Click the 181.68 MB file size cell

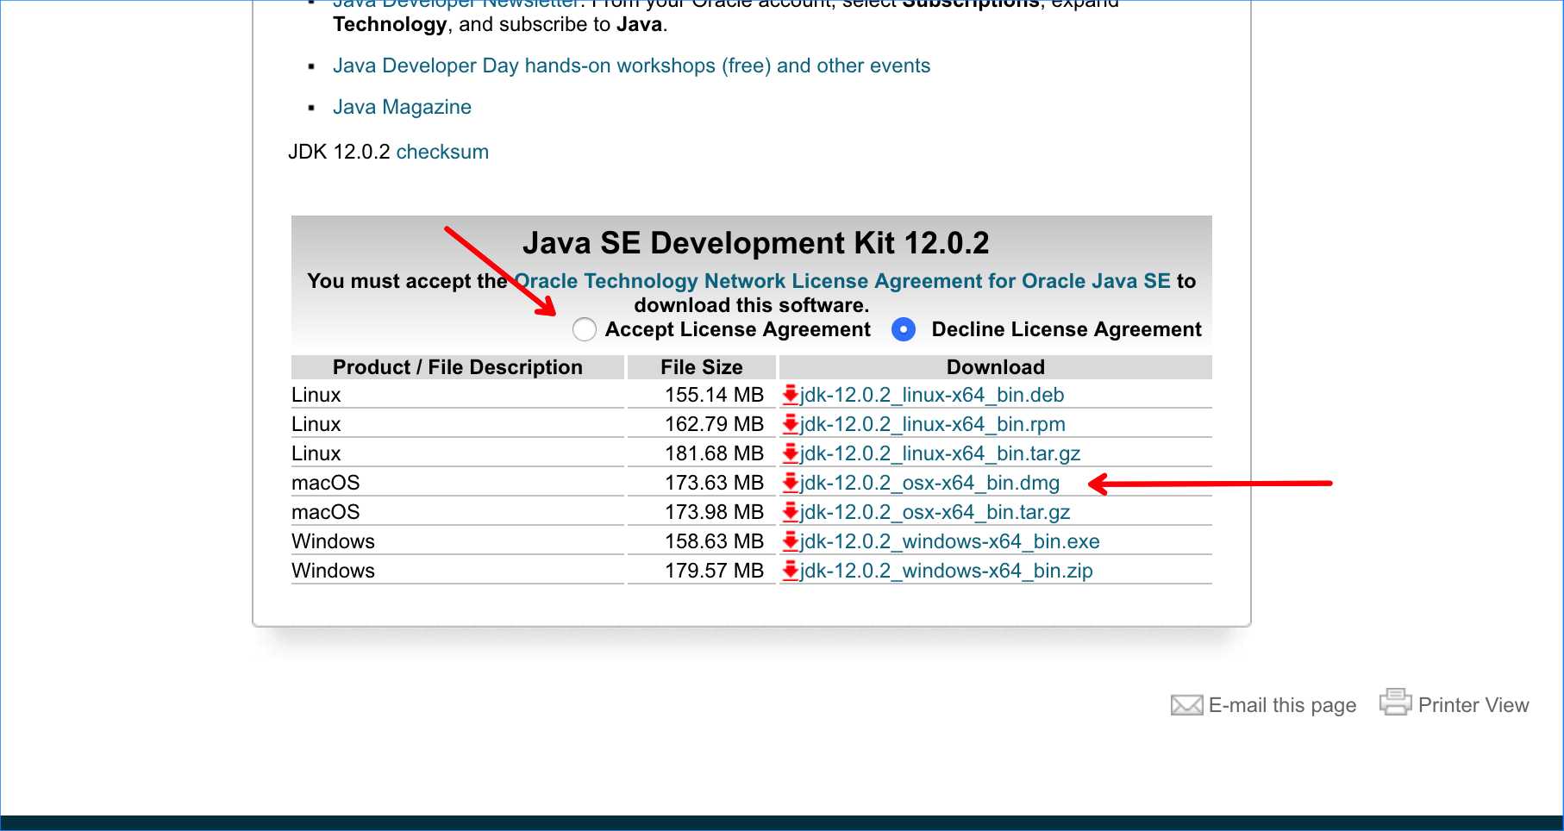702,453
